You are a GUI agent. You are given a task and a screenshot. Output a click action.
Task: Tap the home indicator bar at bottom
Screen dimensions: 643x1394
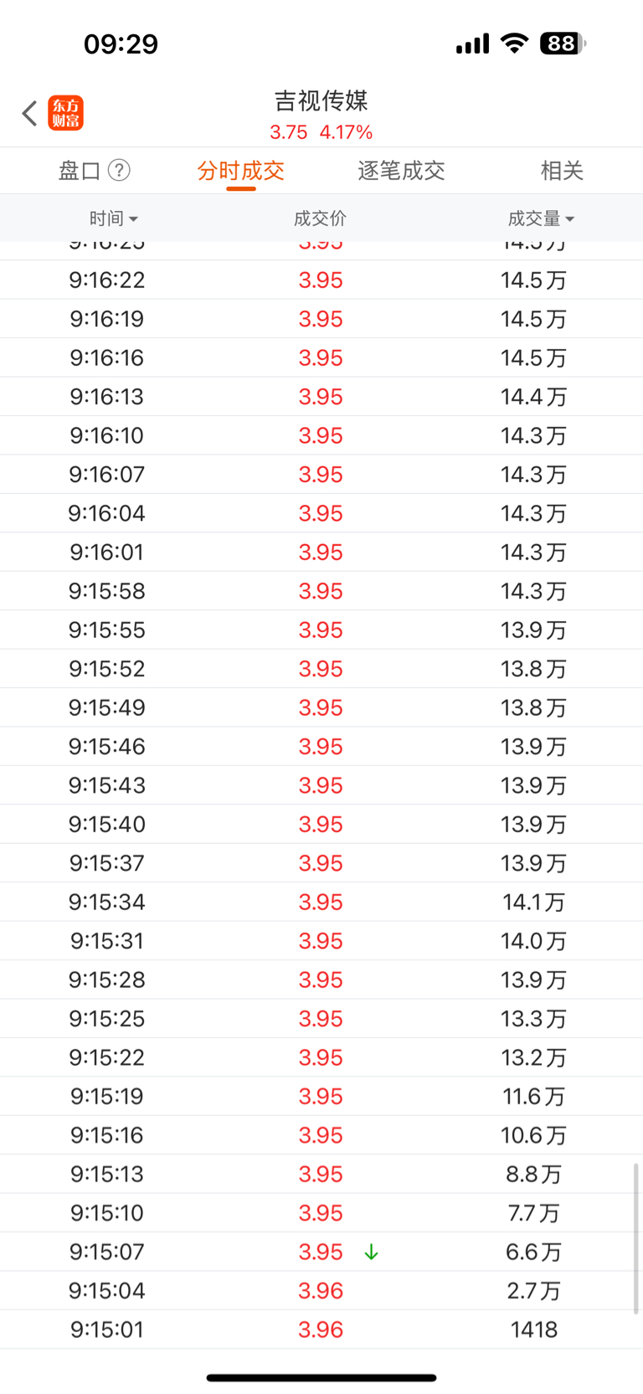tap(321, 1377)
